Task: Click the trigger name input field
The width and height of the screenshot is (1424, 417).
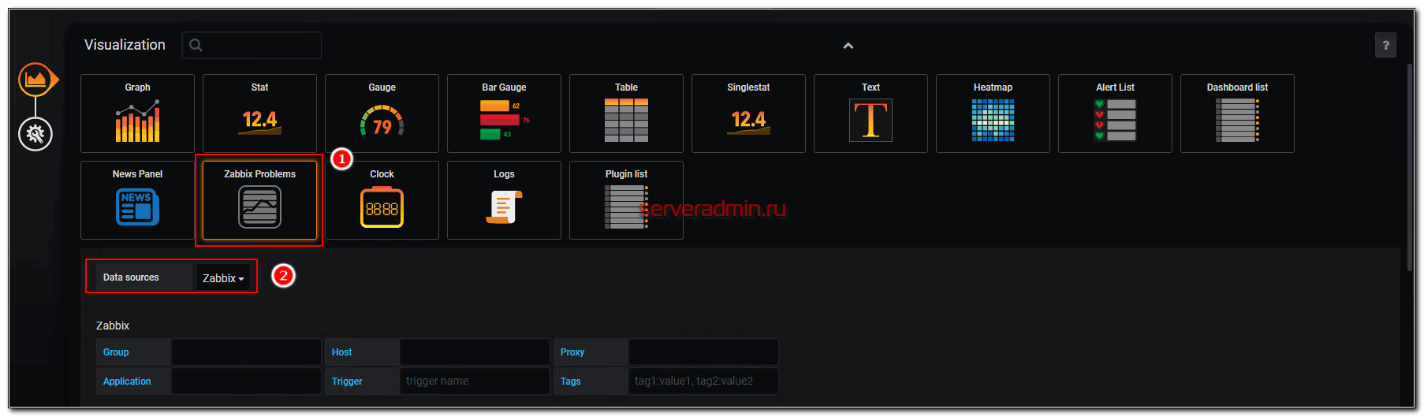Action: point(475,381)
